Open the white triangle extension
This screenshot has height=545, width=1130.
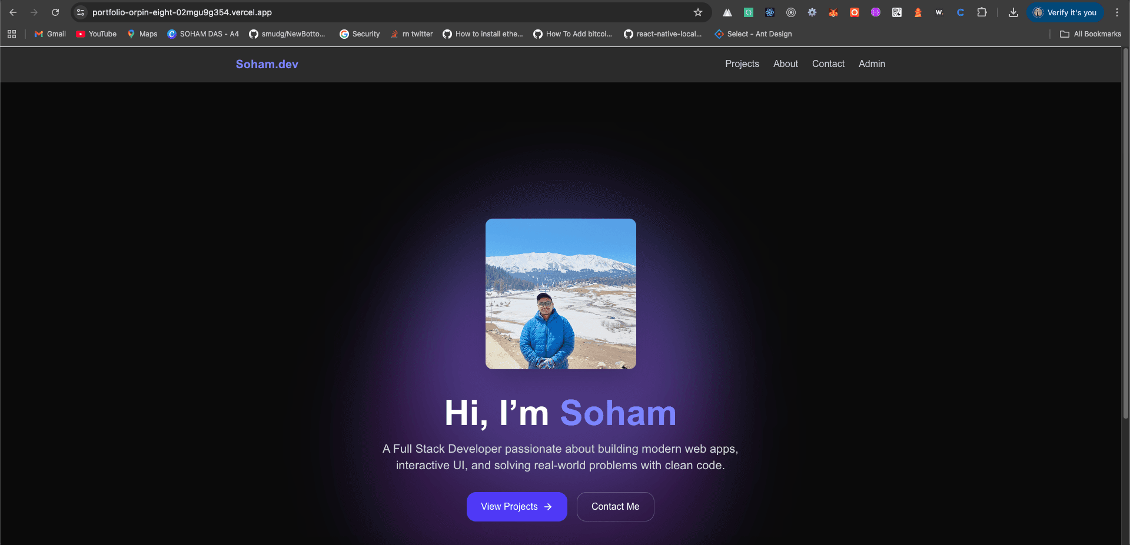click(727, 12)
